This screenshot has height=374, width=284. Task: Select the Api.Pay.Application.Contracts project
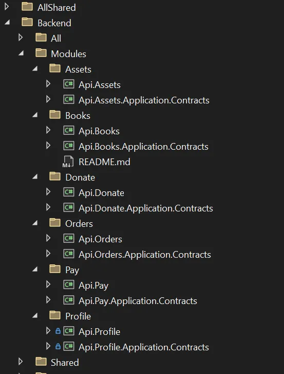pyautogui.click(x=138, y=301)
